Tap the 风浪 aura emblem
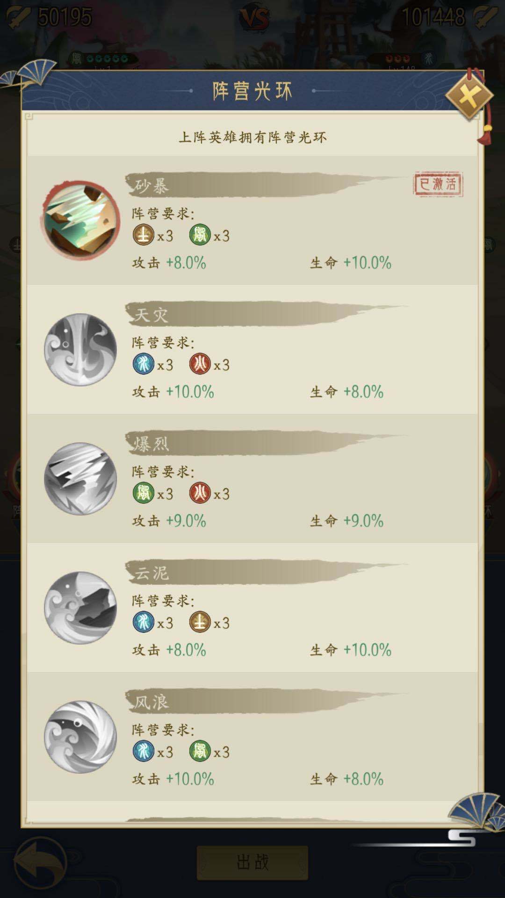The image size is (505, 898). pyautogui.click(x=80, y=737)
